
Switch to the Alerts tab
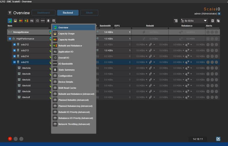click(89, 13)
